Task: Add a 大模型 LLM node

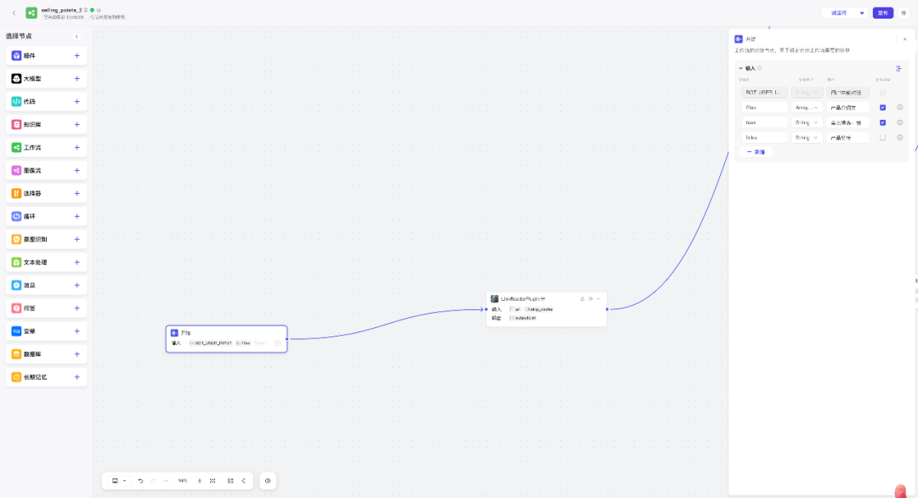Action: click(x=76, y=78)
